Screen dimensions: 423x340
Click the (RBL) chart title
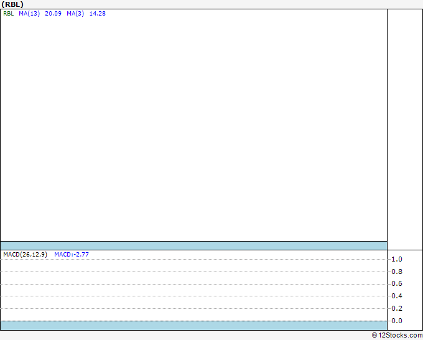coord(12,4)
